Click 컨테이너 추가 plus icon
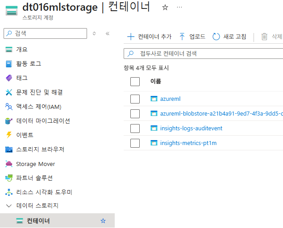The height and width of the screenshot is (228, 283). (x=131, y=37)
